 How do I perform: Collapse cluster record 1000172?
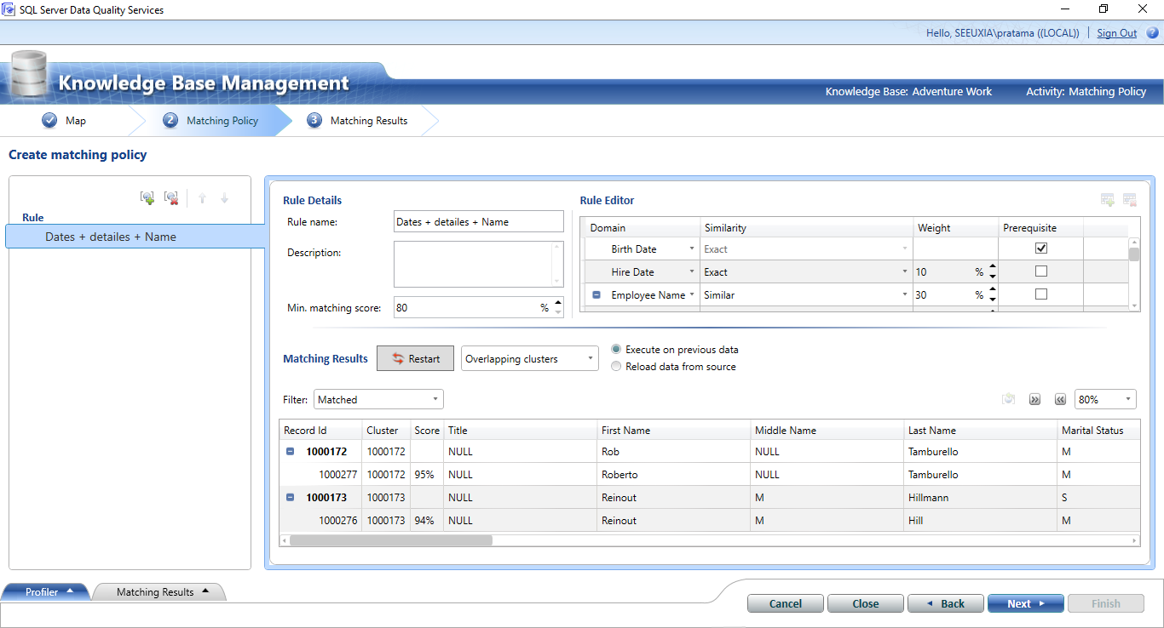point(290,452)
